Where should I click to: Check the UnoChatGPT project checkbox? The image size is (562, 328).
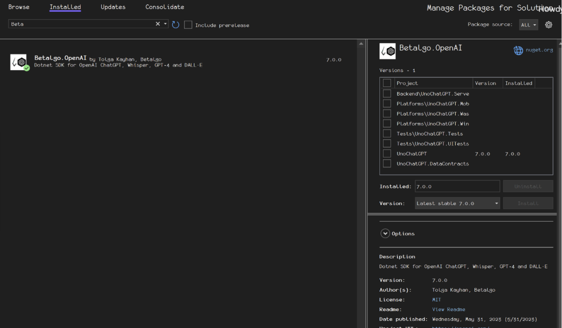tap(387, 154)
